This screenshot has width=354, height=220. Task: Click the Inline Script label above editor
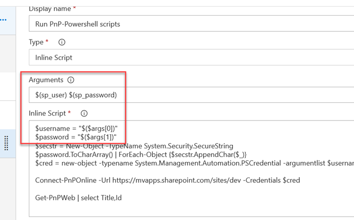[x=47, y=114]
